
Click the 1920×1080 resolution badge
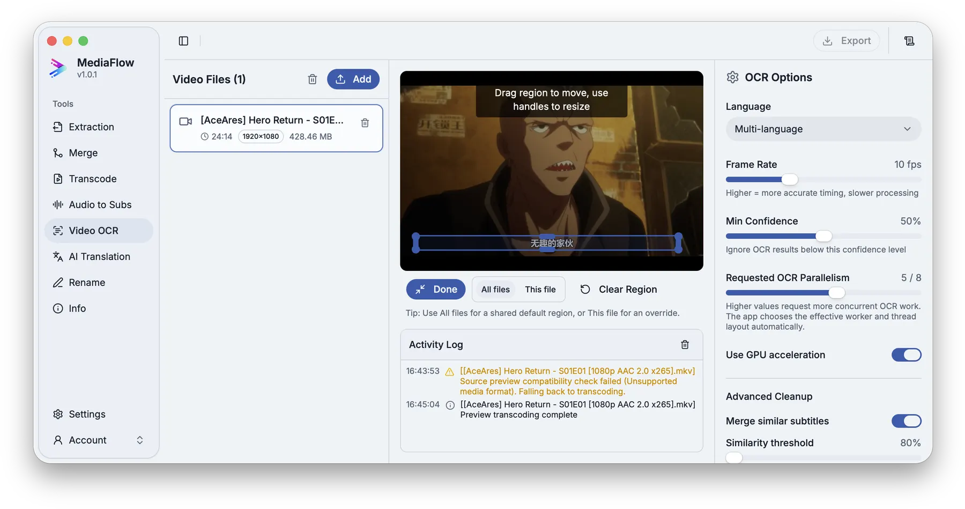(x=261, y=137)
